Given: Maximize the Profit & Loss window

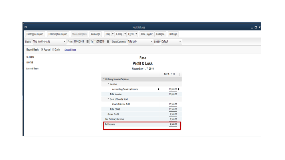Looking at the screenshot, I should click(x=256, y=27).
